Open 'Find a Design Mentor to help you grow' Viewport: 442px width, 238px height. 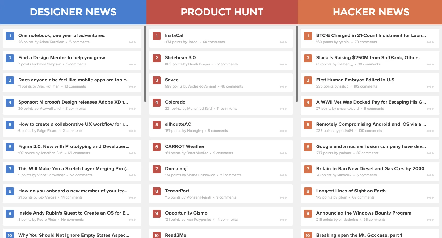pos(61,58)
